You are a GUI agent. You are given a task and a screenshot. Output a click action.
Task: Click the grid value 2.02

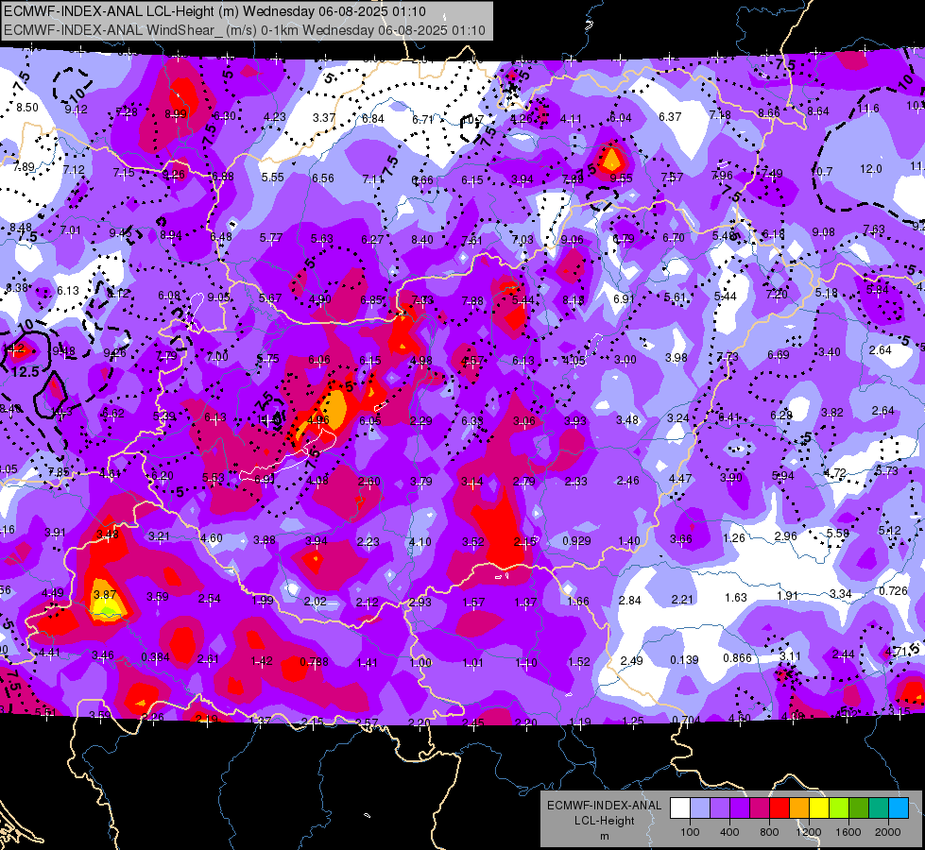tap(315, 601)
